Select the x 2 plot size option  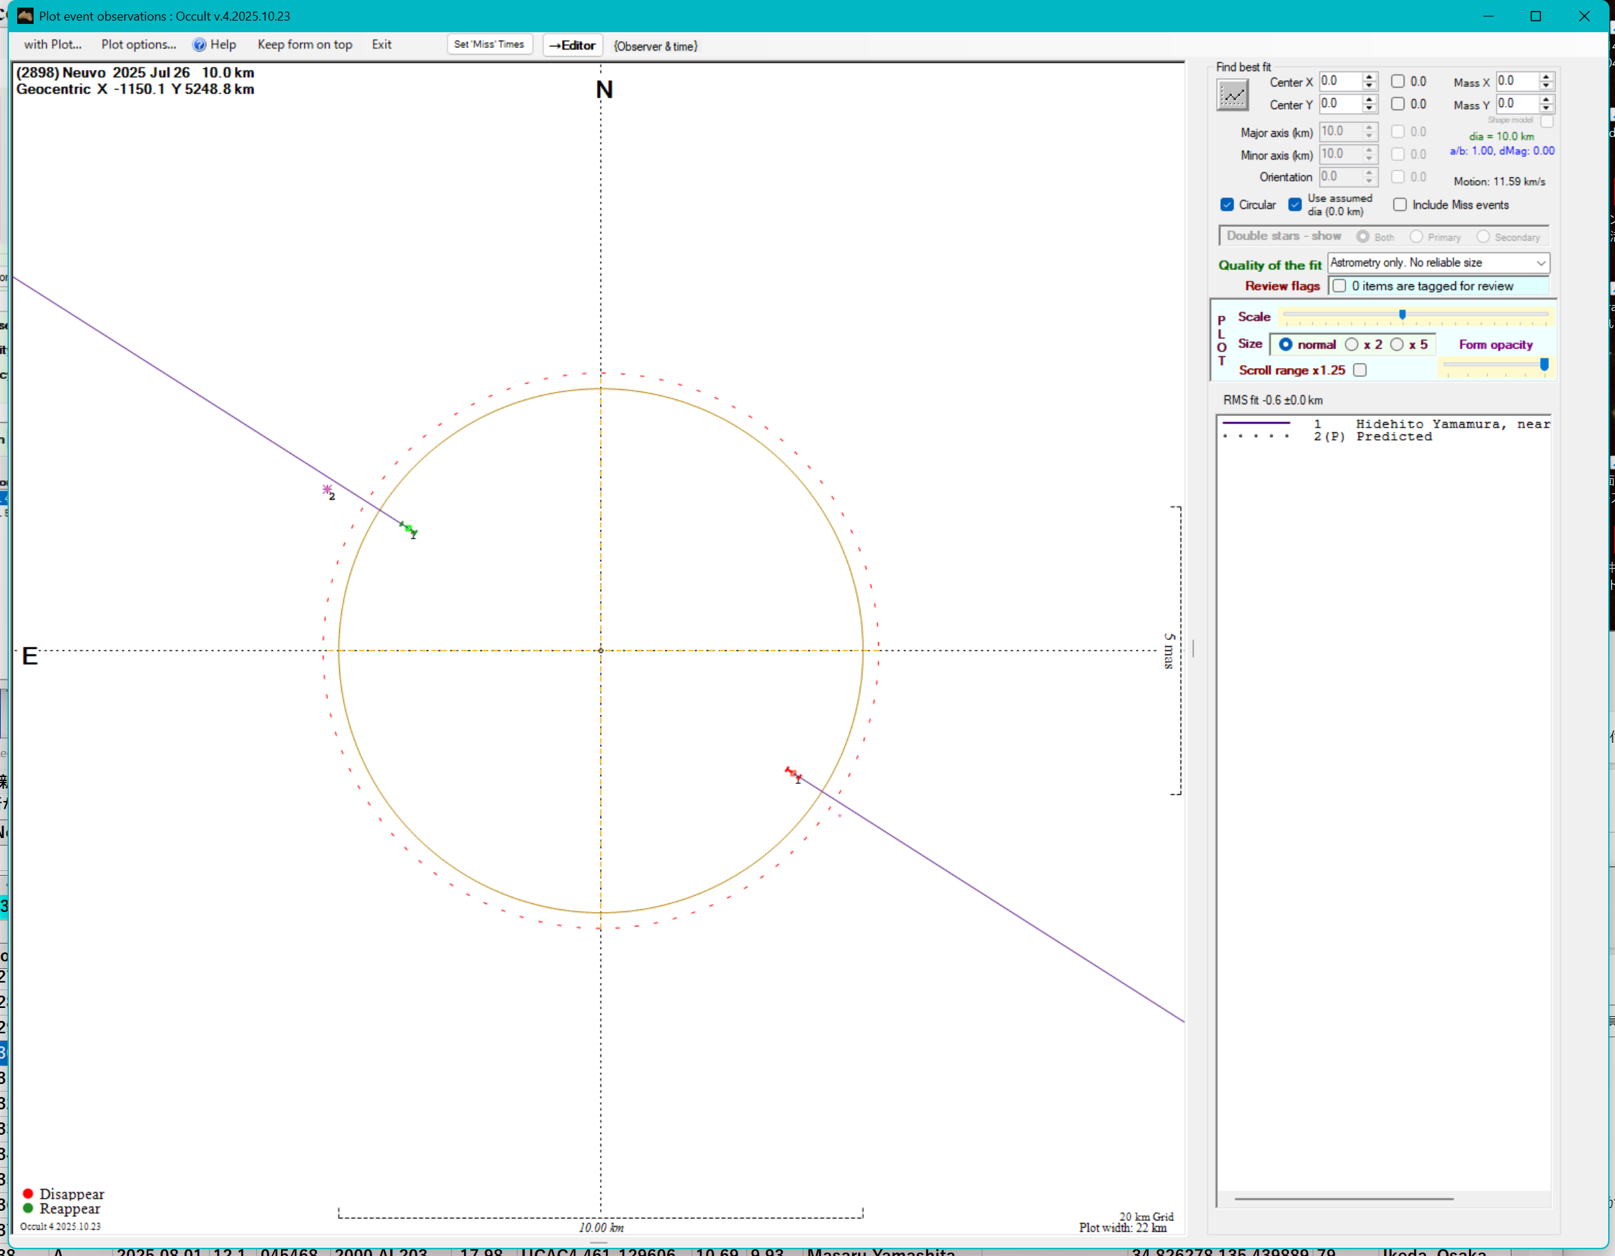pyautogui.click(x=1352, y=345)
